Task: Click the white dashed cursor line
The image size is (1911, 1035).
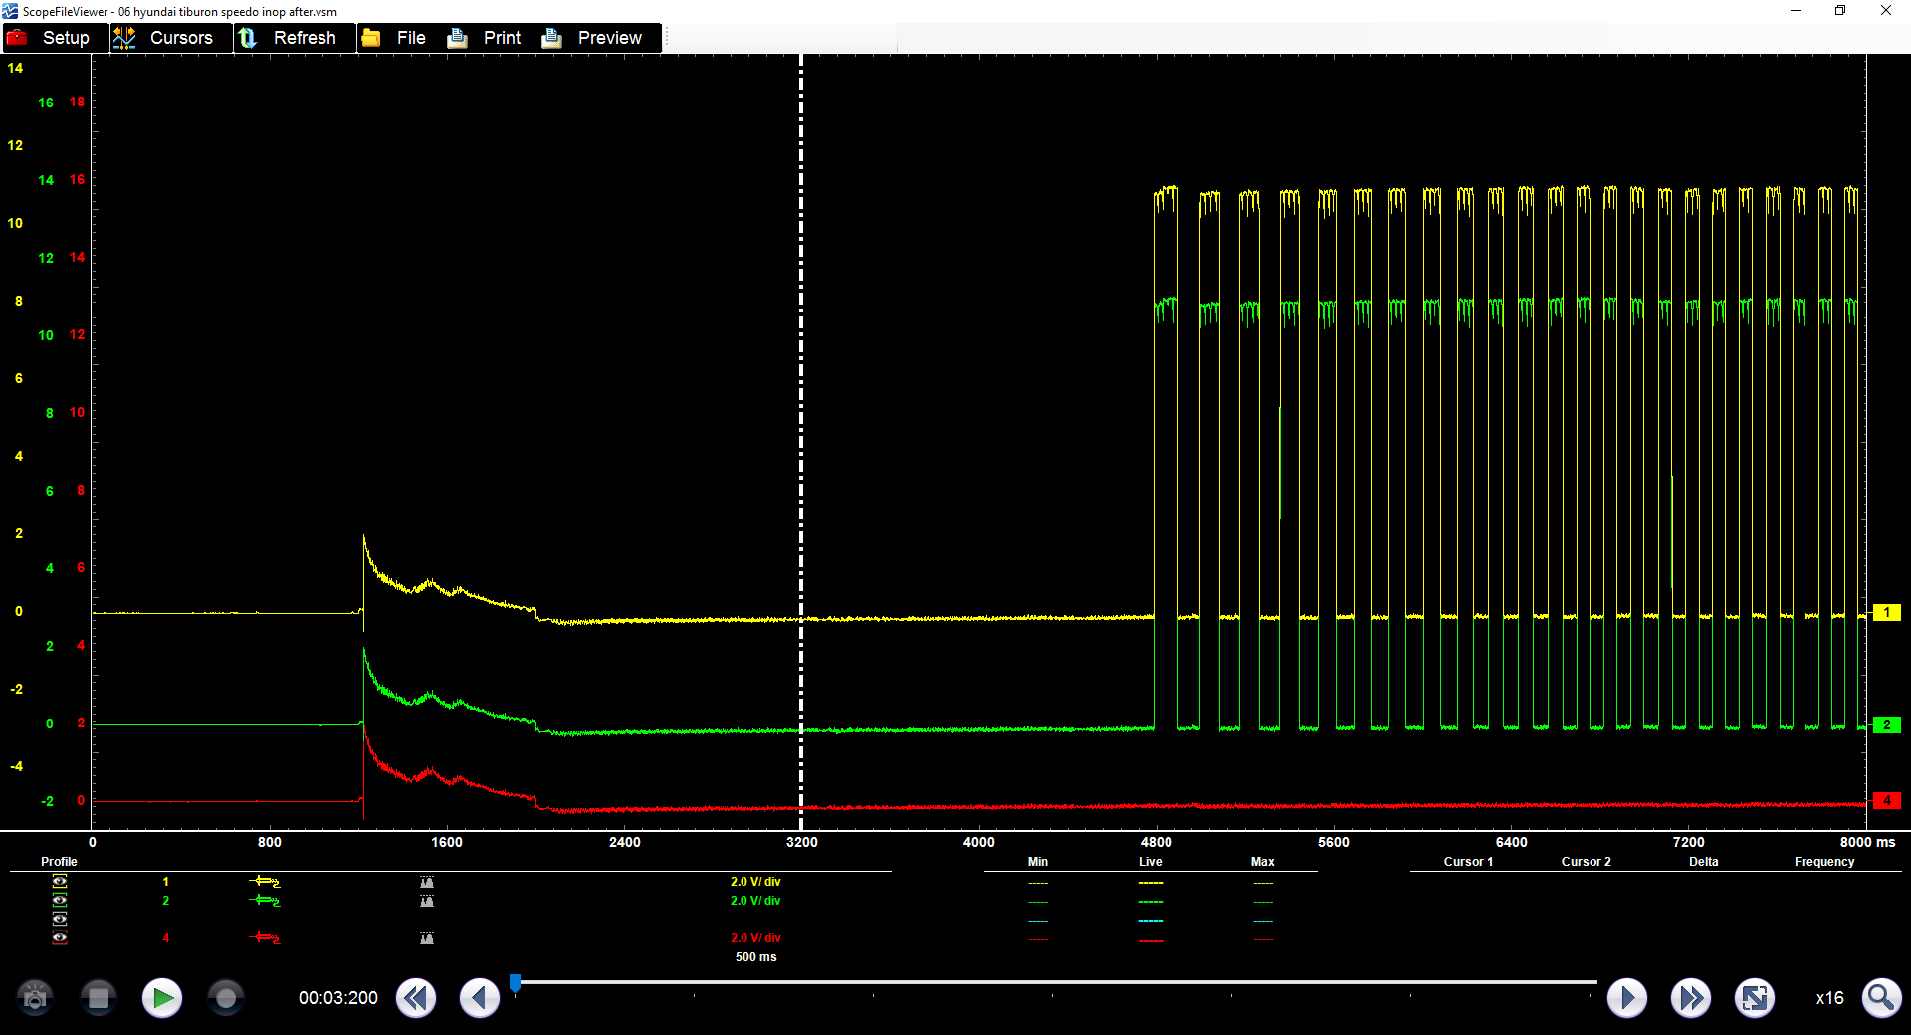Action: coord(801,442)
